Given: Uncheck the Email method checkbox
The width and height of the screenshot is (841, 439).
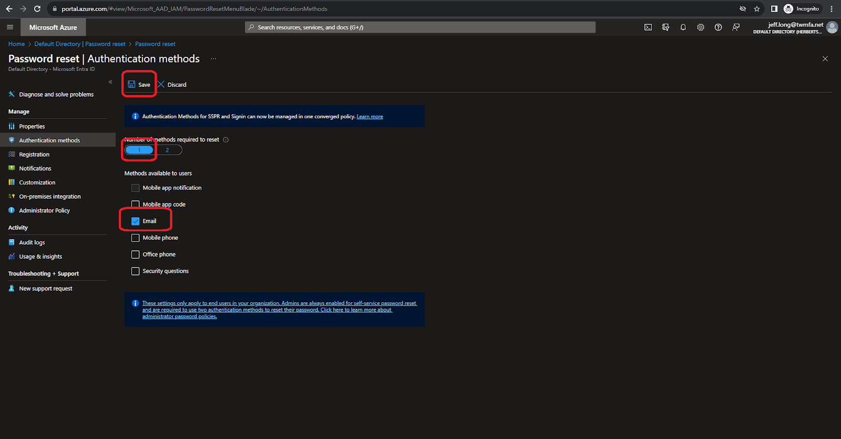Looking at the screenshot, I should [x=136, y=221].
